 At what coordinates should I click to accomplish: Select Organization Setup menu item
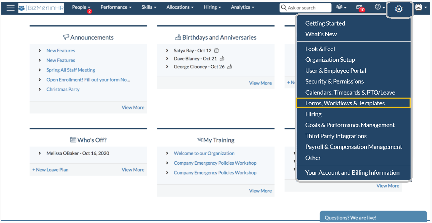pos(330,60)
